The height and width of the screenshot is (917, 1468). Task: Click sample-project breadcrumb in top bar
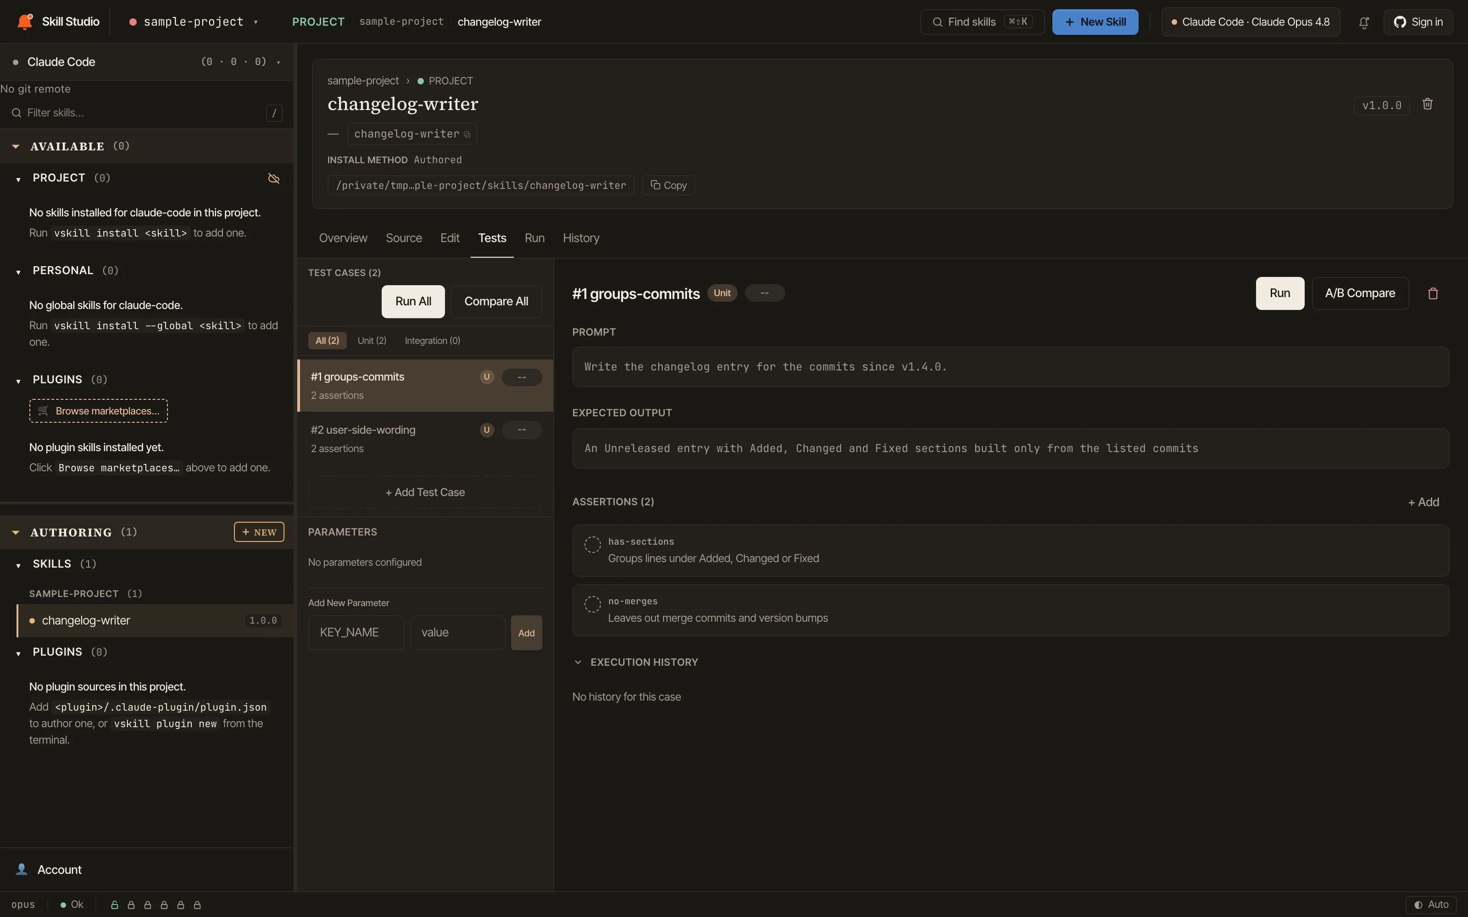(x=401, y=22)
